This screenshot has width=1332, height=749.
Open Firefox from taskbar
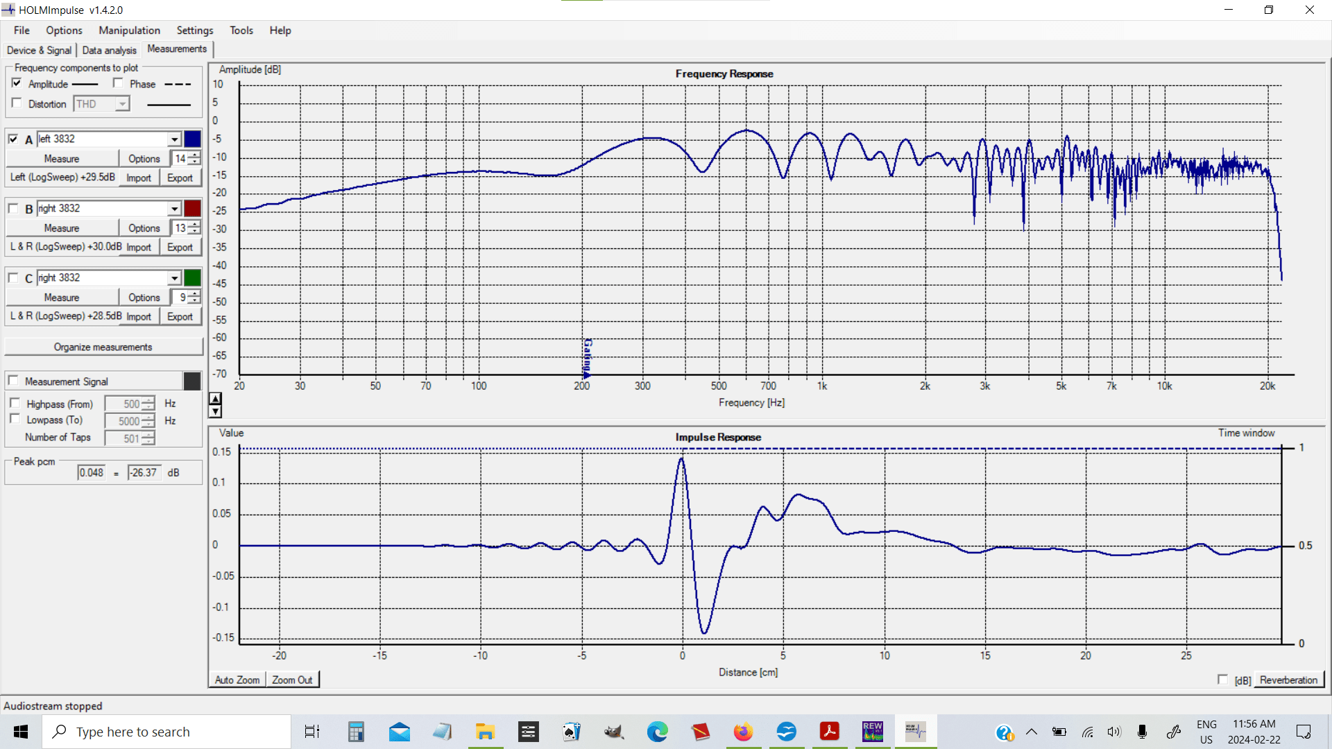[x=743, y=732]
